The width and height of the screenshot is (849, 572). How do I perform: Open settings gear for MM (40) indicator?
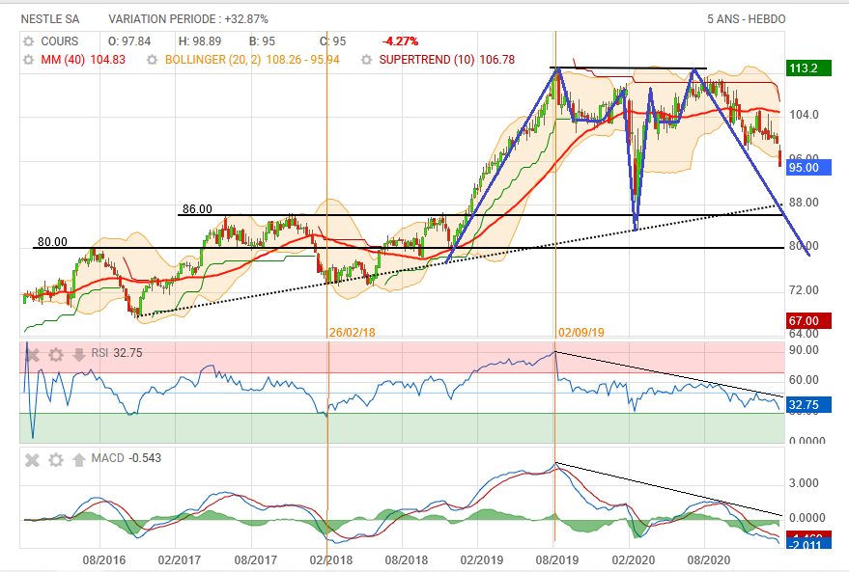(28, 60)
